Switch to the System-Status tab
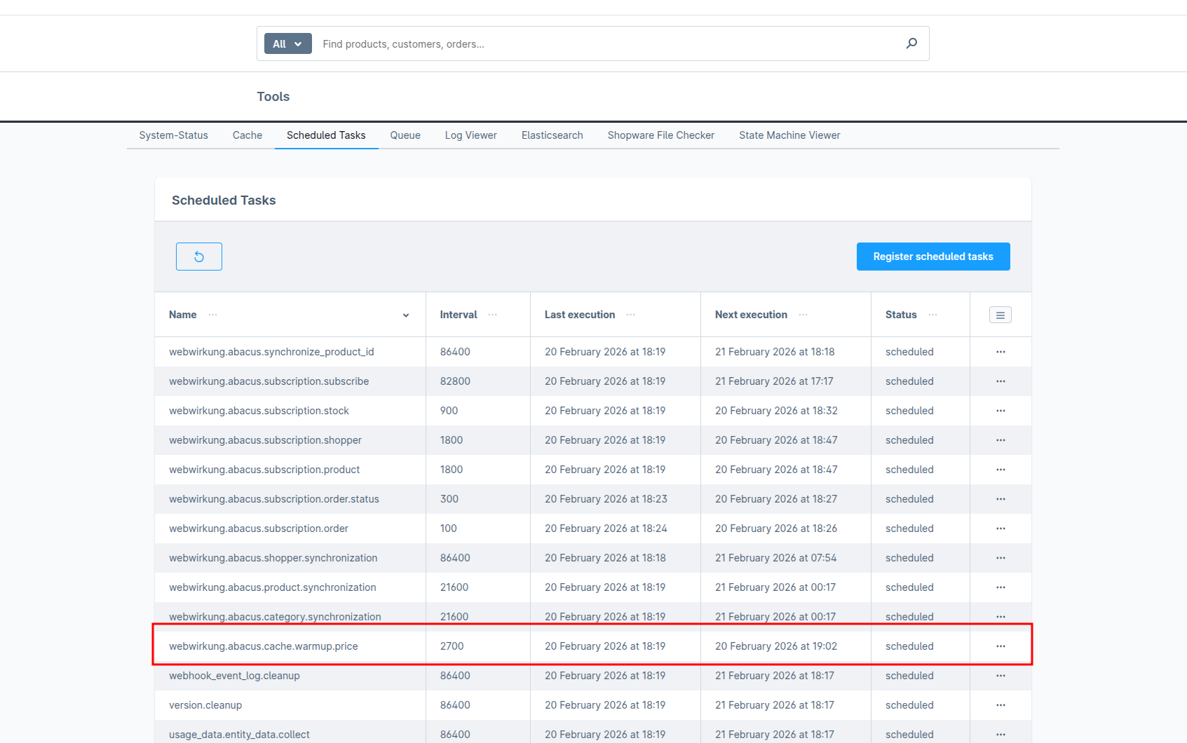The image size is (1187, 743). 173,135
